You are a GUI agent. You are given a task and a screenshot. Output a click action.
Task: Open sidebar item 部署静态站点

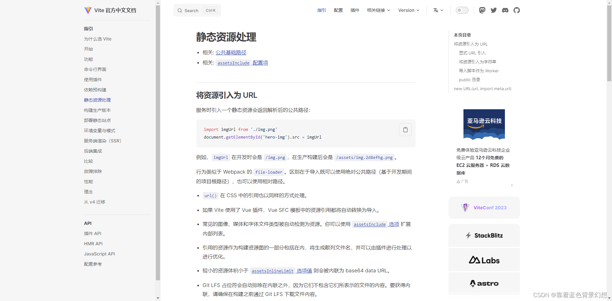pyautogui.click(x=98, y=120)
